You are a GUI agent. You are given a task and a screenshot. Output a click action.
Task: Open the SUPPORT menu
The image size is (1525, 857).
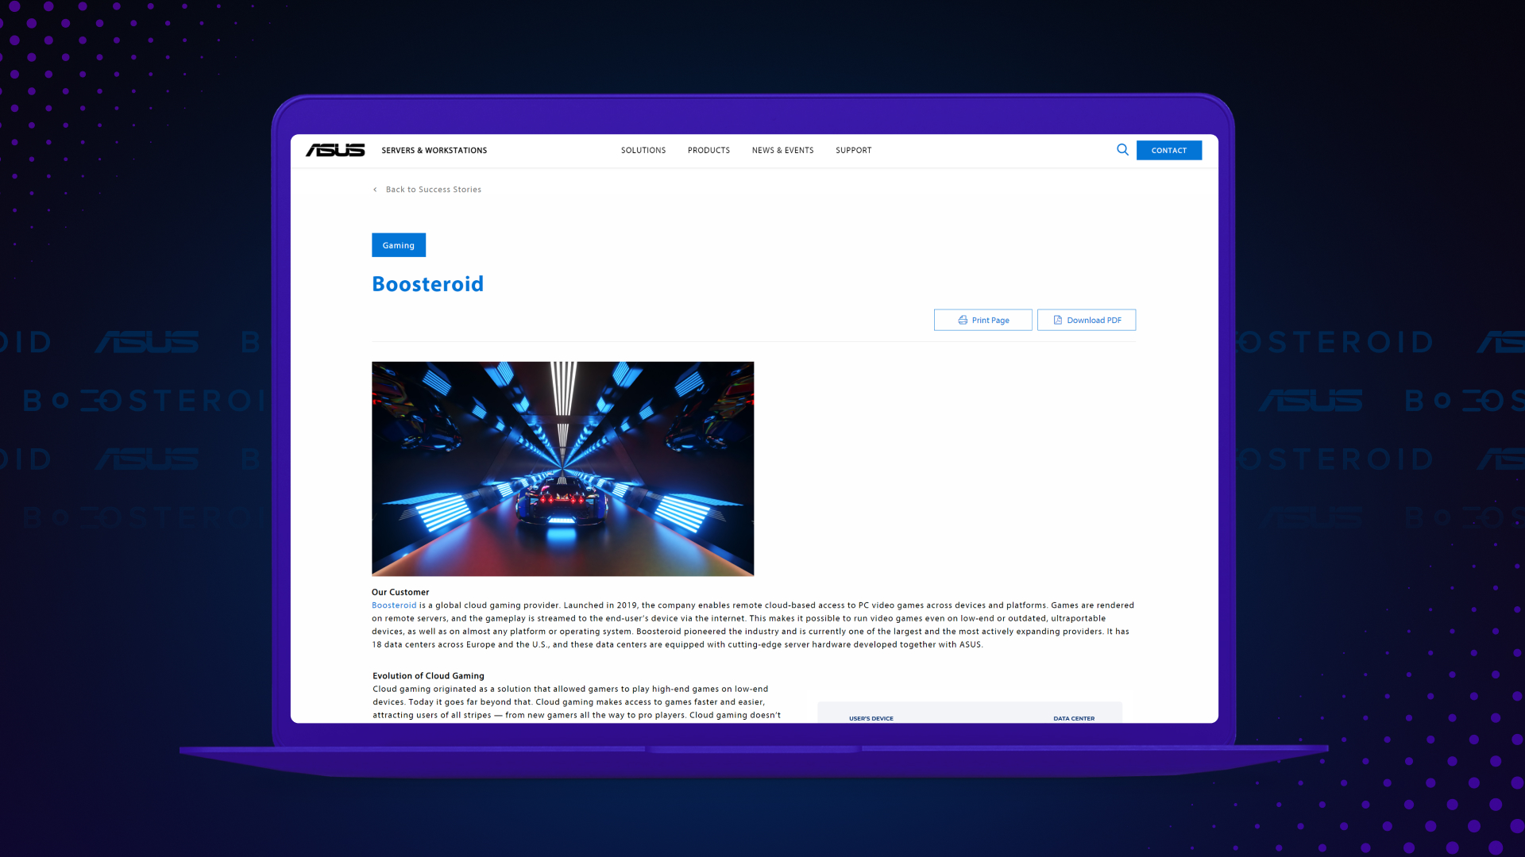tap(853, 150)
